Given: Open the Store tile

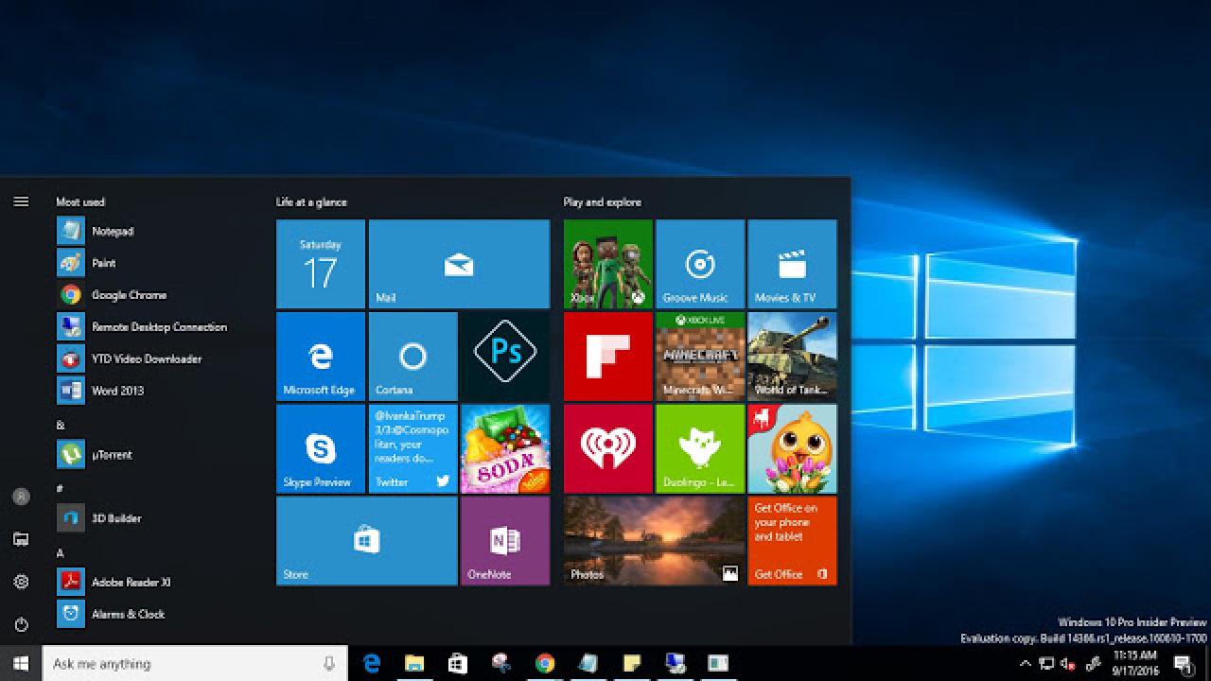Looking at the screenshot, I should pyautogui.click(x=366, y=540).
